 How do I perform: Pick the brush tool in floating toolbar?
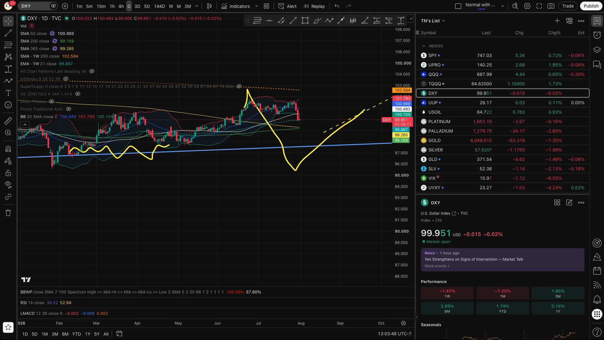click(317, 21)
